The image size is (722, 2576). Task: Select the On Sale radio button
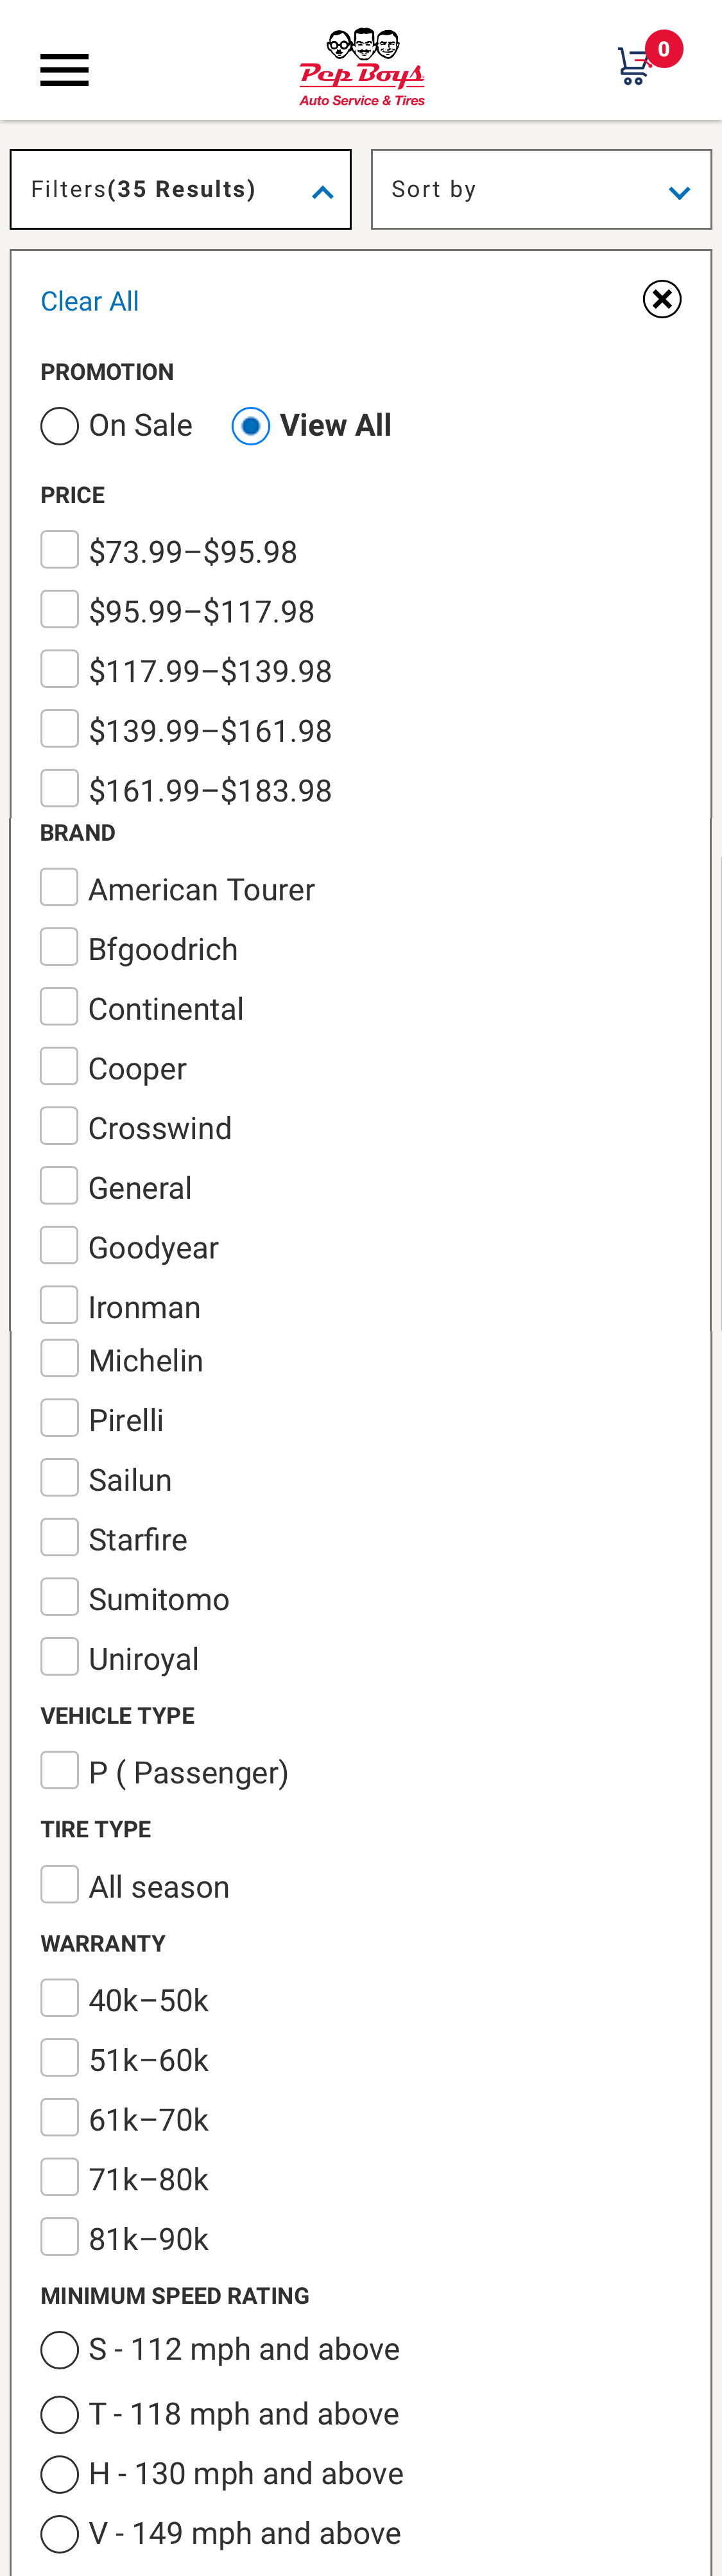coord(60,426)
